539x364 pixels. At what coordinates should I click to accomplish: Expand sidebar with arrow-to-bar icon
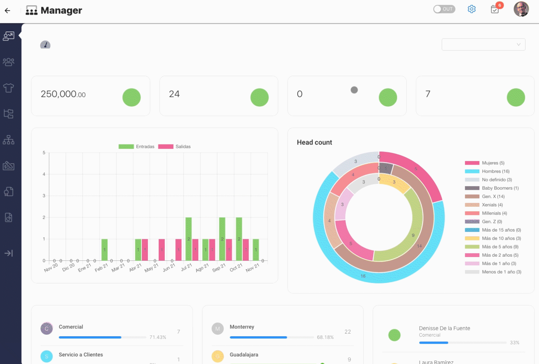click(9, 253)
